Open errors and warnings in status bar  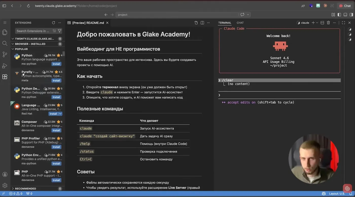(16, 194)
